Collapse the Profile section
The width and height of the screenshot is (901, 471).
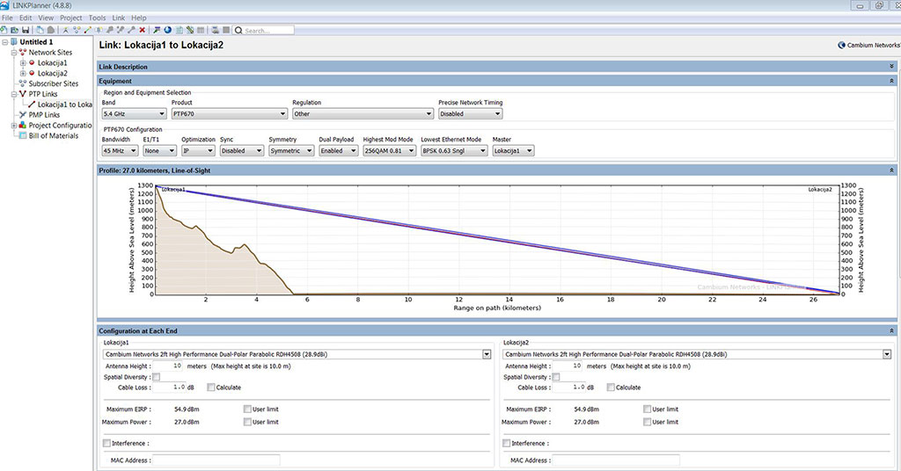891,170
